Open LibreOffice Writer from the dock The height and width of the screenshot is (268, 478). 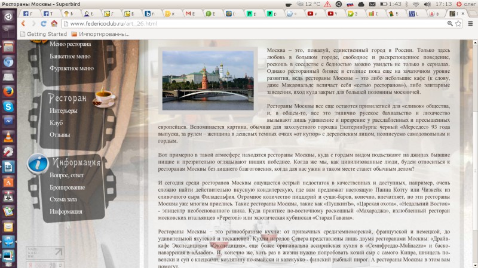coord(8,167)
